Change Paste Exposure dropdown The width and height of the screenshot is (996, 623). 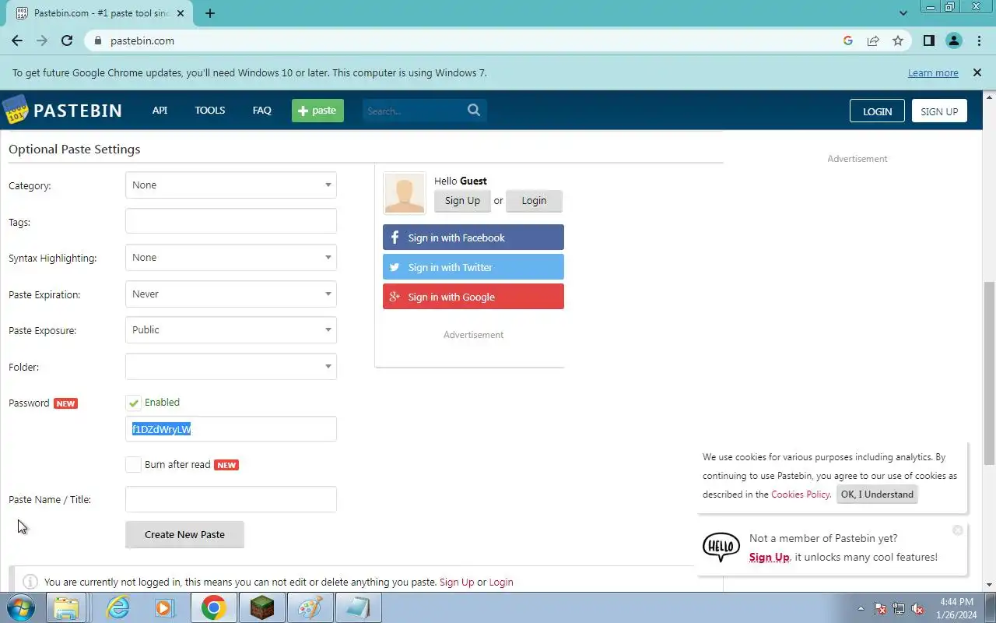(231, 330)
